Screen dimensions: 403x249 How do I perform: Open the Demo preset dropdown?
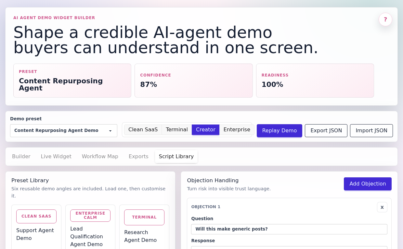pyautogui.click(x=64, y=131)
